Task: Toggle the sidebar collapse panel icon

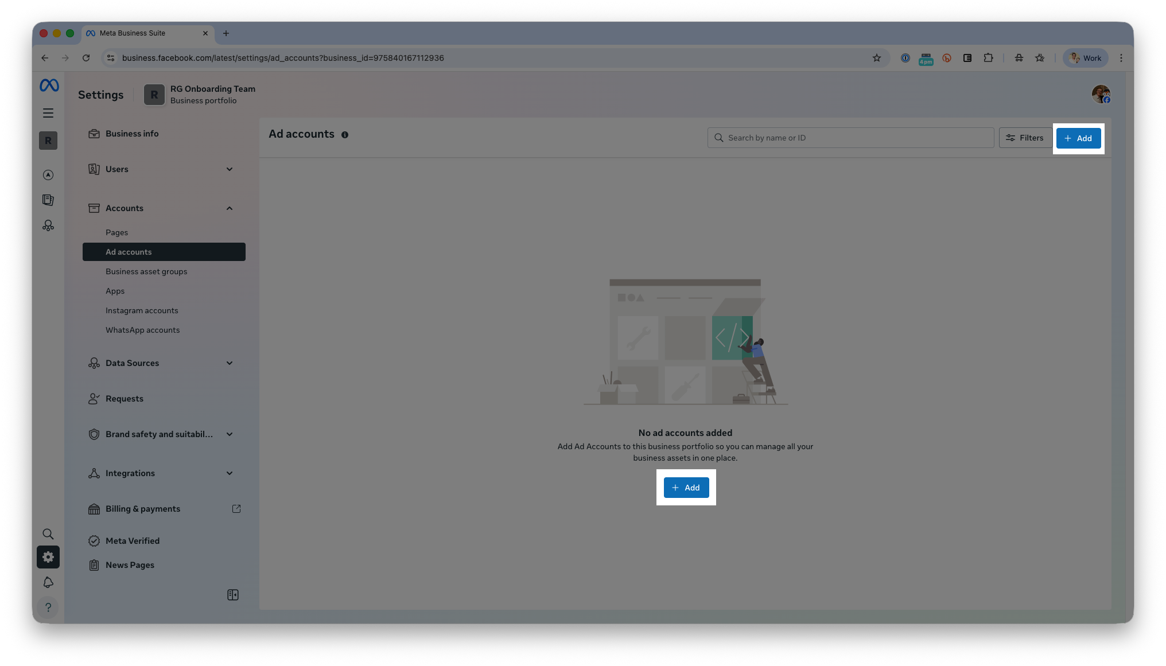Action: pyautogui.click(x=233, y=595)
